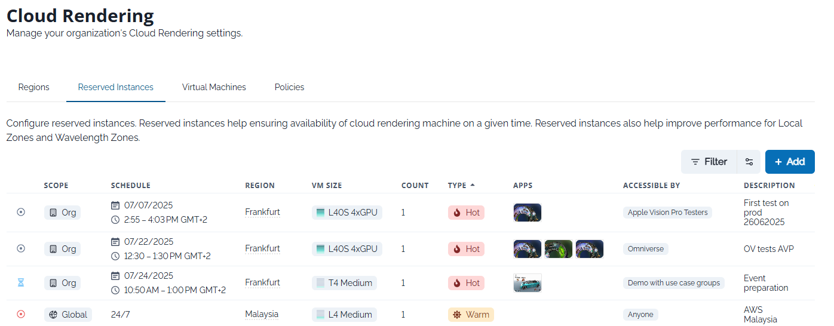The width and height of the screenshot is (834, 326).
Task: Open the car app thumbnail in Event preparation row
Action: [527, 283]
